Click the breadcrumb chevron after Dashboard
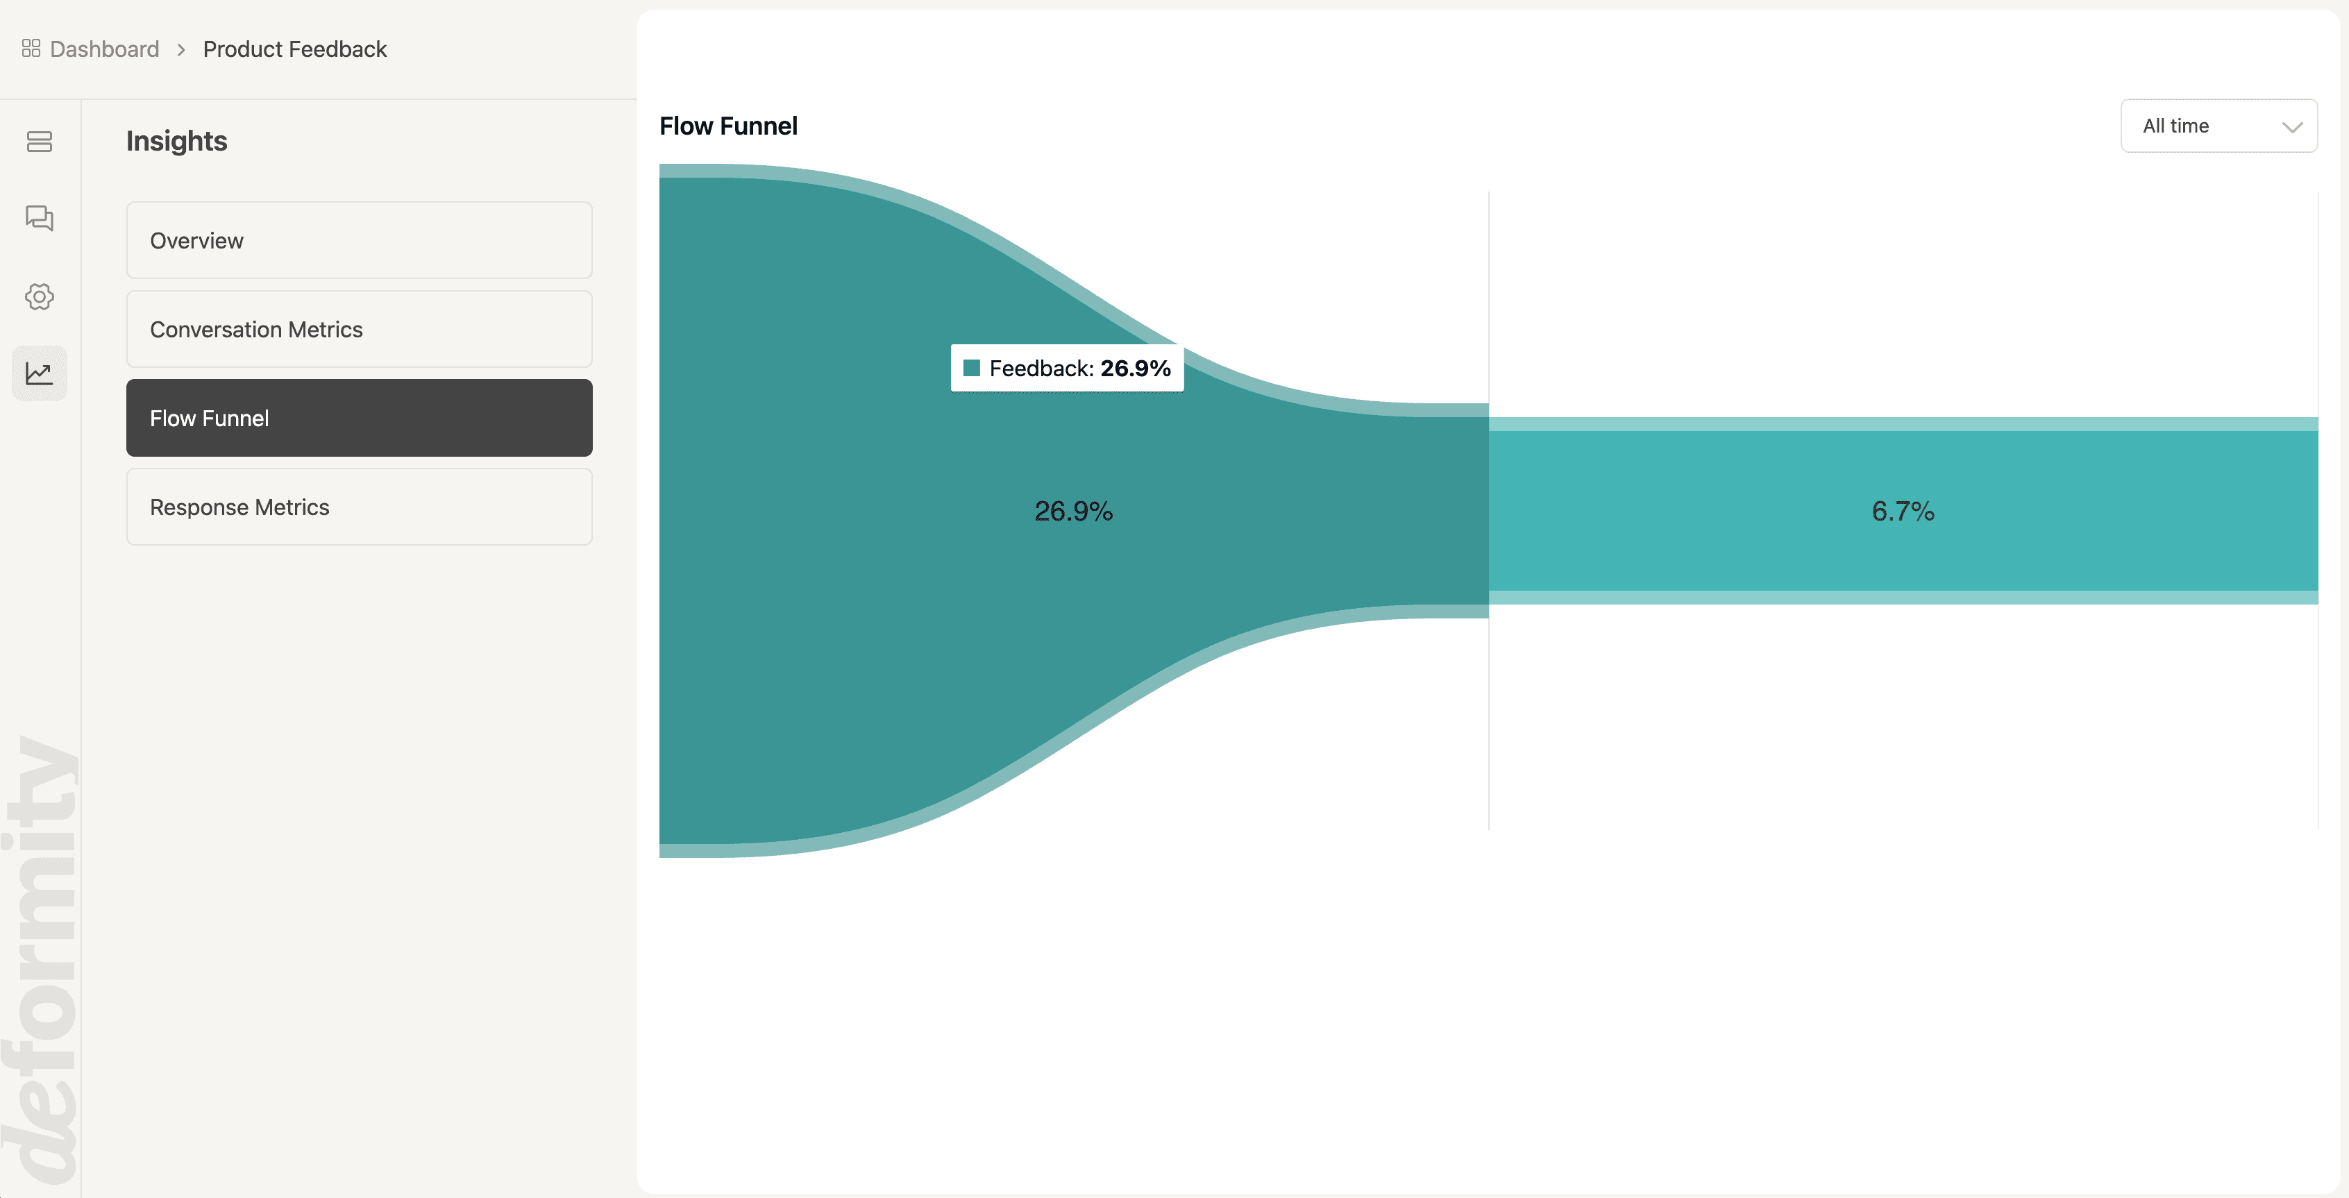2349x1198 pixels. 181,49
